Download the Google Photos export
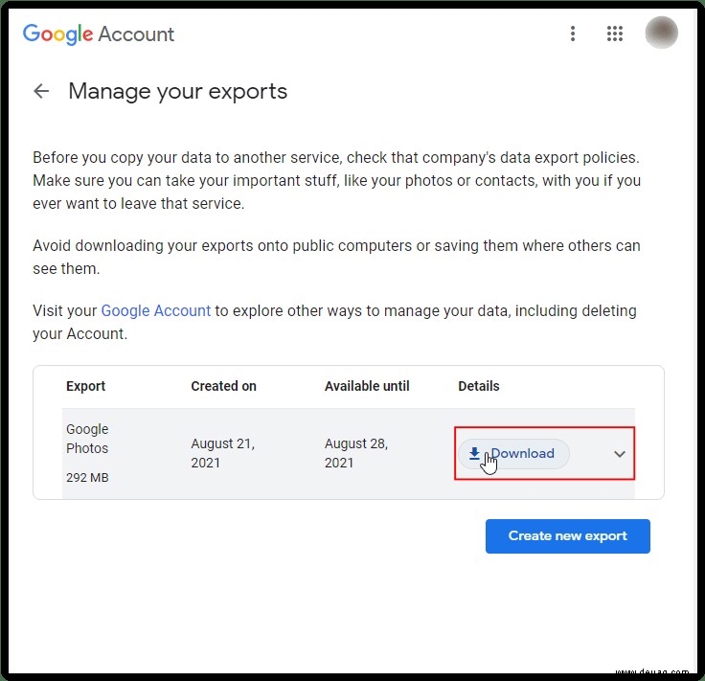This screenshot has width=705, height=681. [513, 454]
